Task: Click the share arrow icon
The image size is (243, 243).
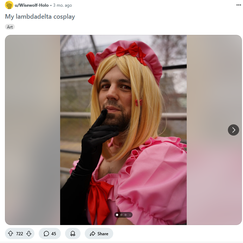Action: pyautogui.click(x=92, y=233)
